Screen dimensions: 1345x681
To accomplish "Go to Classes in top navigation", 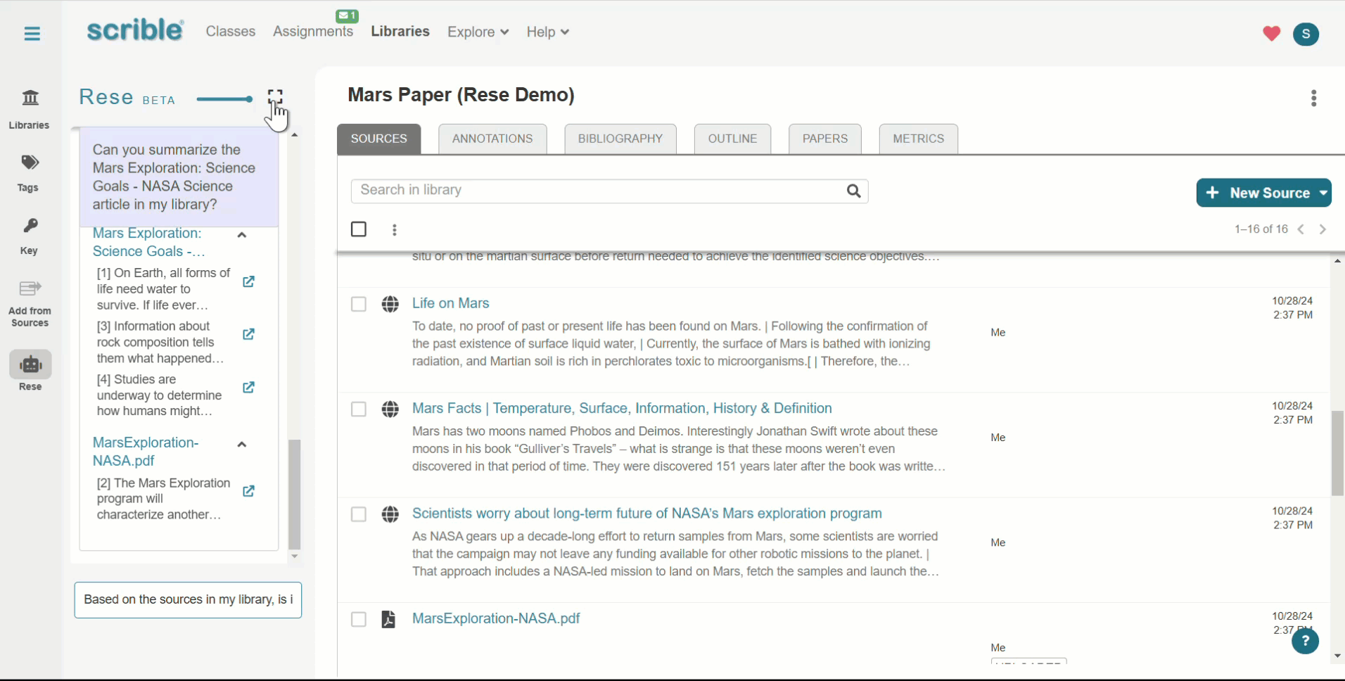I will (231, 32).
